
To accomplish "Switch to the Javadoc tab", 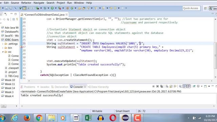I will click(43, 87).
